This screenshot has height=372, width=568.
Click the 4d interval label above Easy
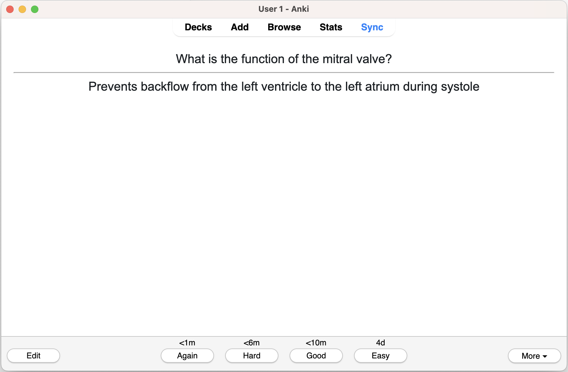381,343
